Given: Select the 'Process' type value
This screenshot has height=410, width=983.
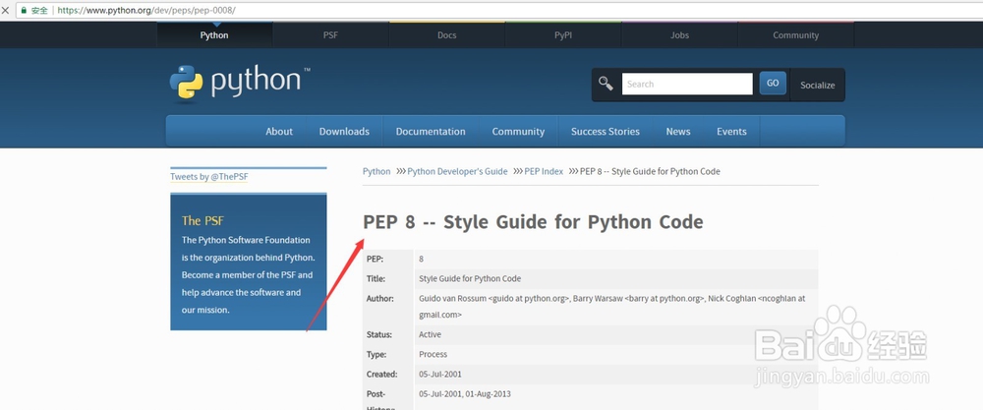Looking at the screenshot, I should pyautogui.click(x=434, y=354).
